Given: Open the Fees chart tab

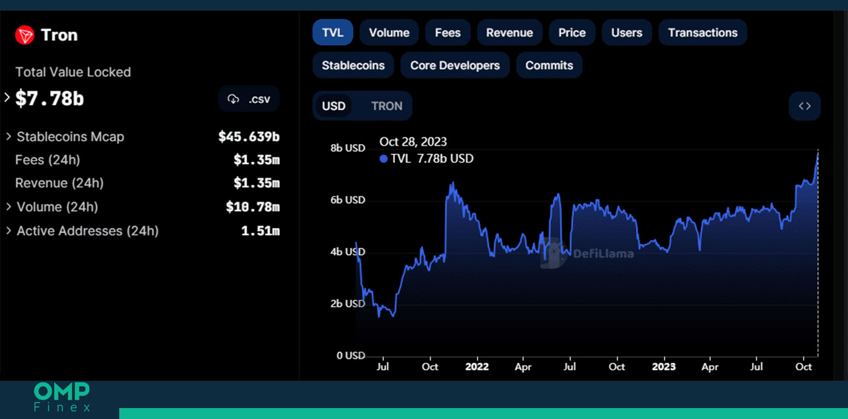Looking at the screenshot, I should tap(448, 32).
